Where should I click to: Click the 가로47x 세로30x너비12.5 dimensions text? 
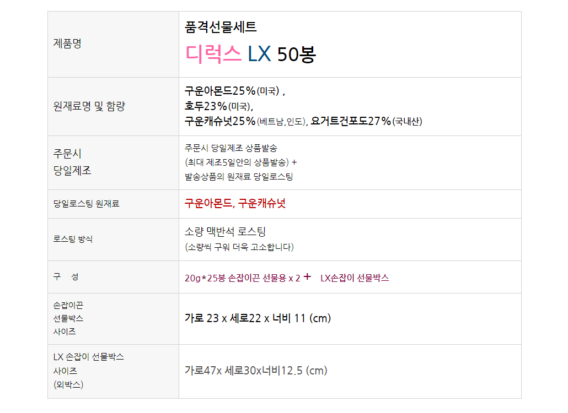pyautogui.click(x=256, y=371)
